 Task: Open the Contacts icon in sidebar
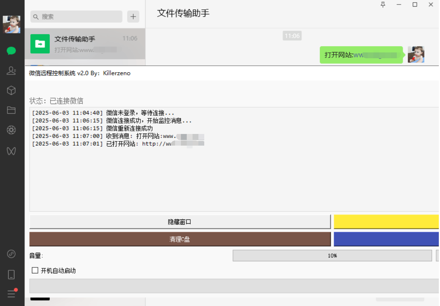tap(11, 70)
